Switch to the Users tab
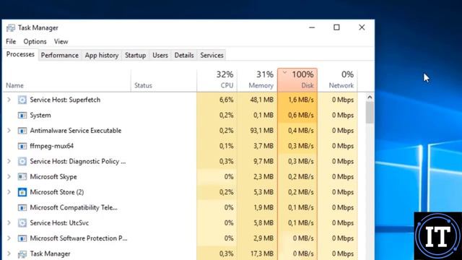 pyautogui.click(x=160, y=56)
